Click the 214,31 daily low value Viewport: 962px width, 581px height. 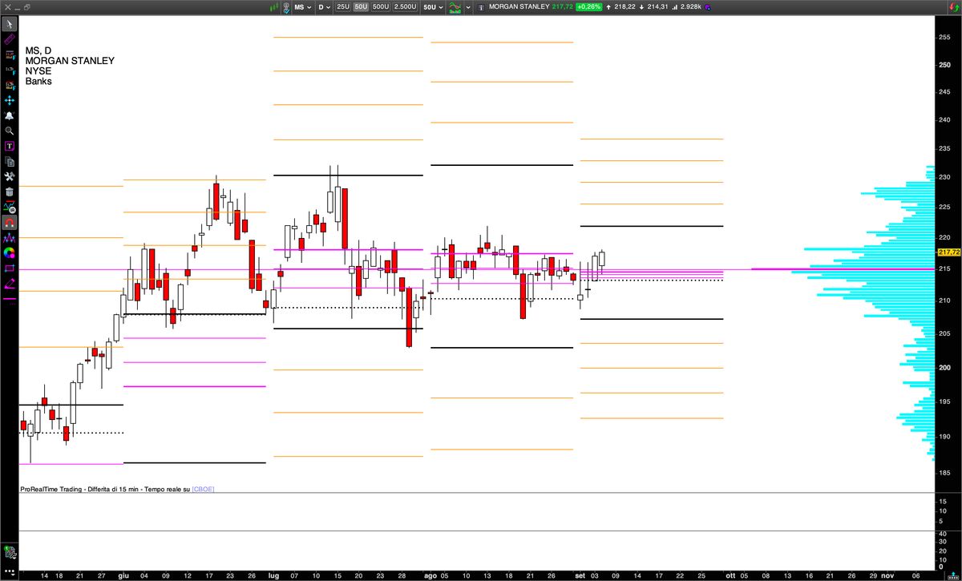pos(657,6)
